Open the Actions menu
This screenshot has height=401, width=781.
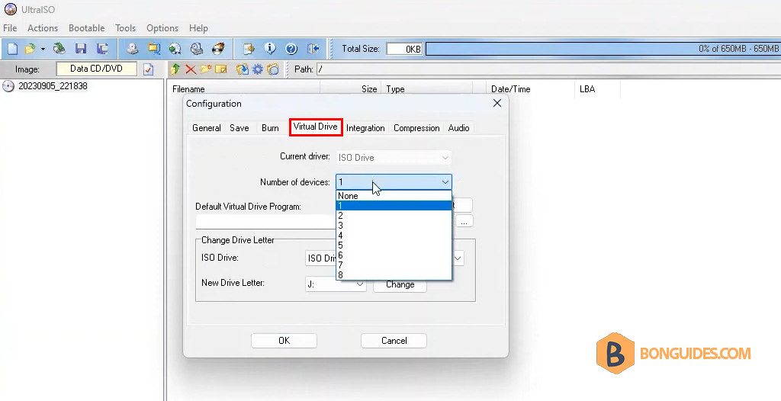(43, 28)
